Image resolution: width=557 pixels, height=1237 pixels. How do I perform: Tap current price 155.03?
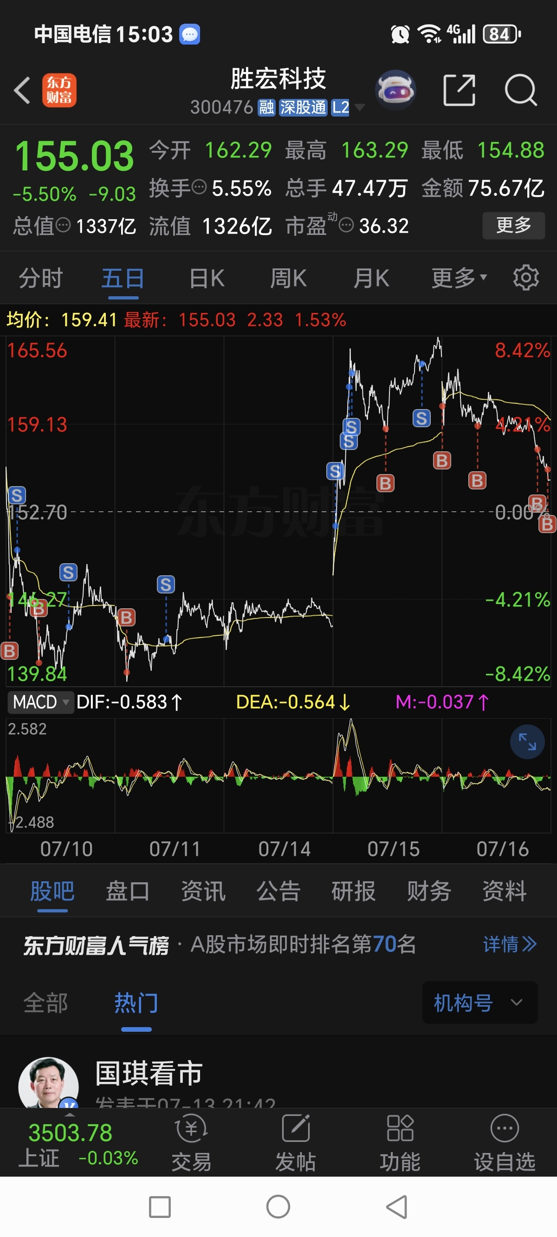pyautogui.click(x=74, y=156)
